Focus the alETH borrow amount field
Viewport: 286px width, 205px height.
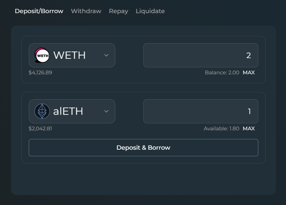coord(200,111)
